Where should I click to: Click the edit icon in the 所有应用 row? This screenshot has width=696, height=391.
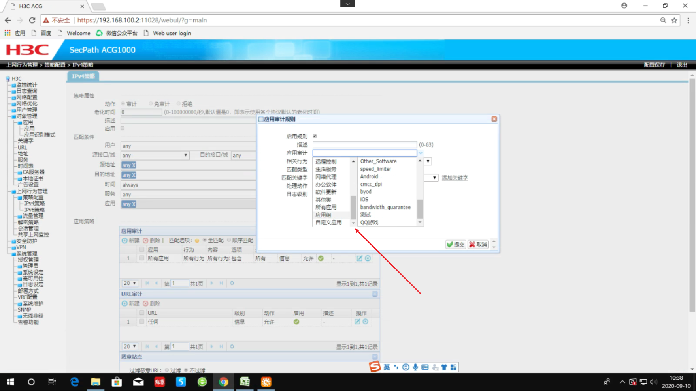(x=359, y=258)
